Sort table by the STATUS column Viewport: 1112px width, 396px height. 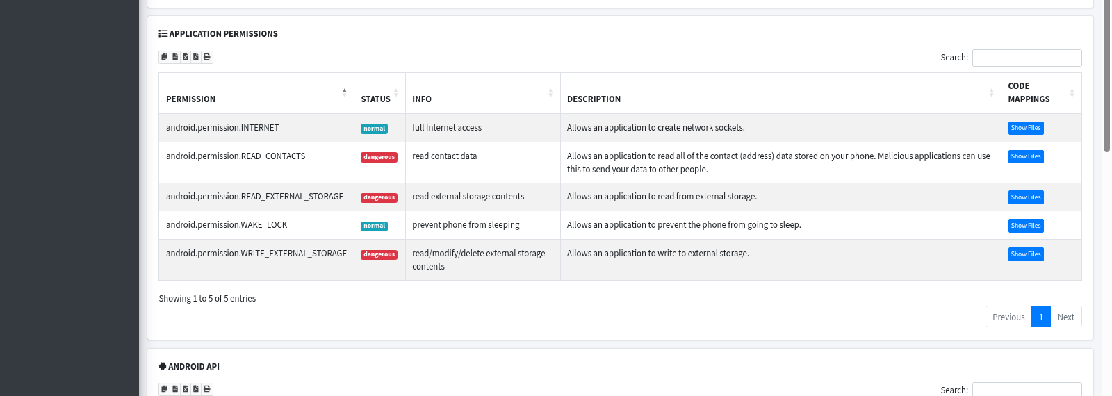pos(379,93)
